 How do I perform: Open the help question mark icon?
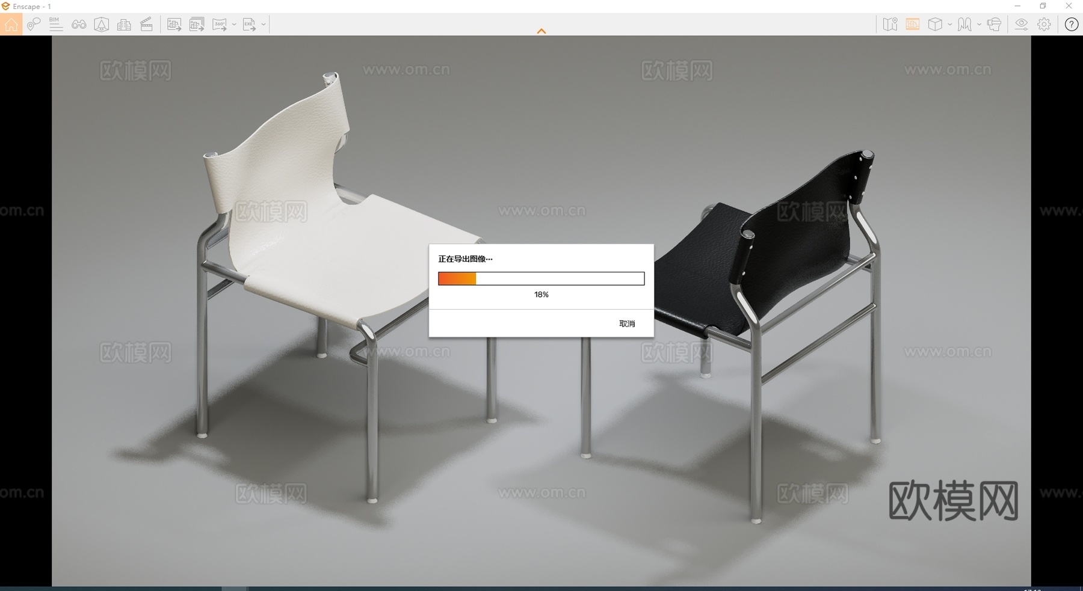pos(1072,25)
